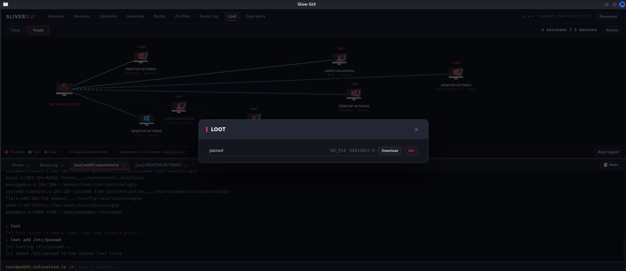This screenshot has height=271, width=626.
Task: Click the loot ID 60815851-6
Action: [362, 151]
